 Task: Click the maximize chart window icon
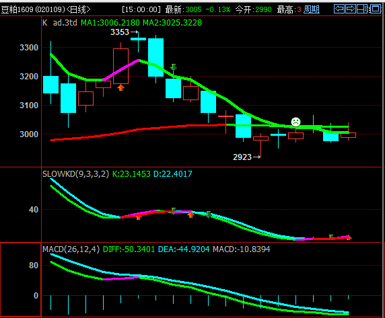(375, 9)
